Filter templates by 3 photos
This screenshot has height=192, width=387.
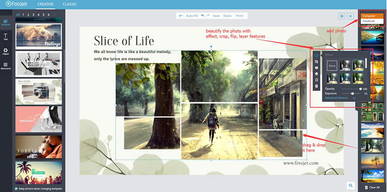point(33,15)
